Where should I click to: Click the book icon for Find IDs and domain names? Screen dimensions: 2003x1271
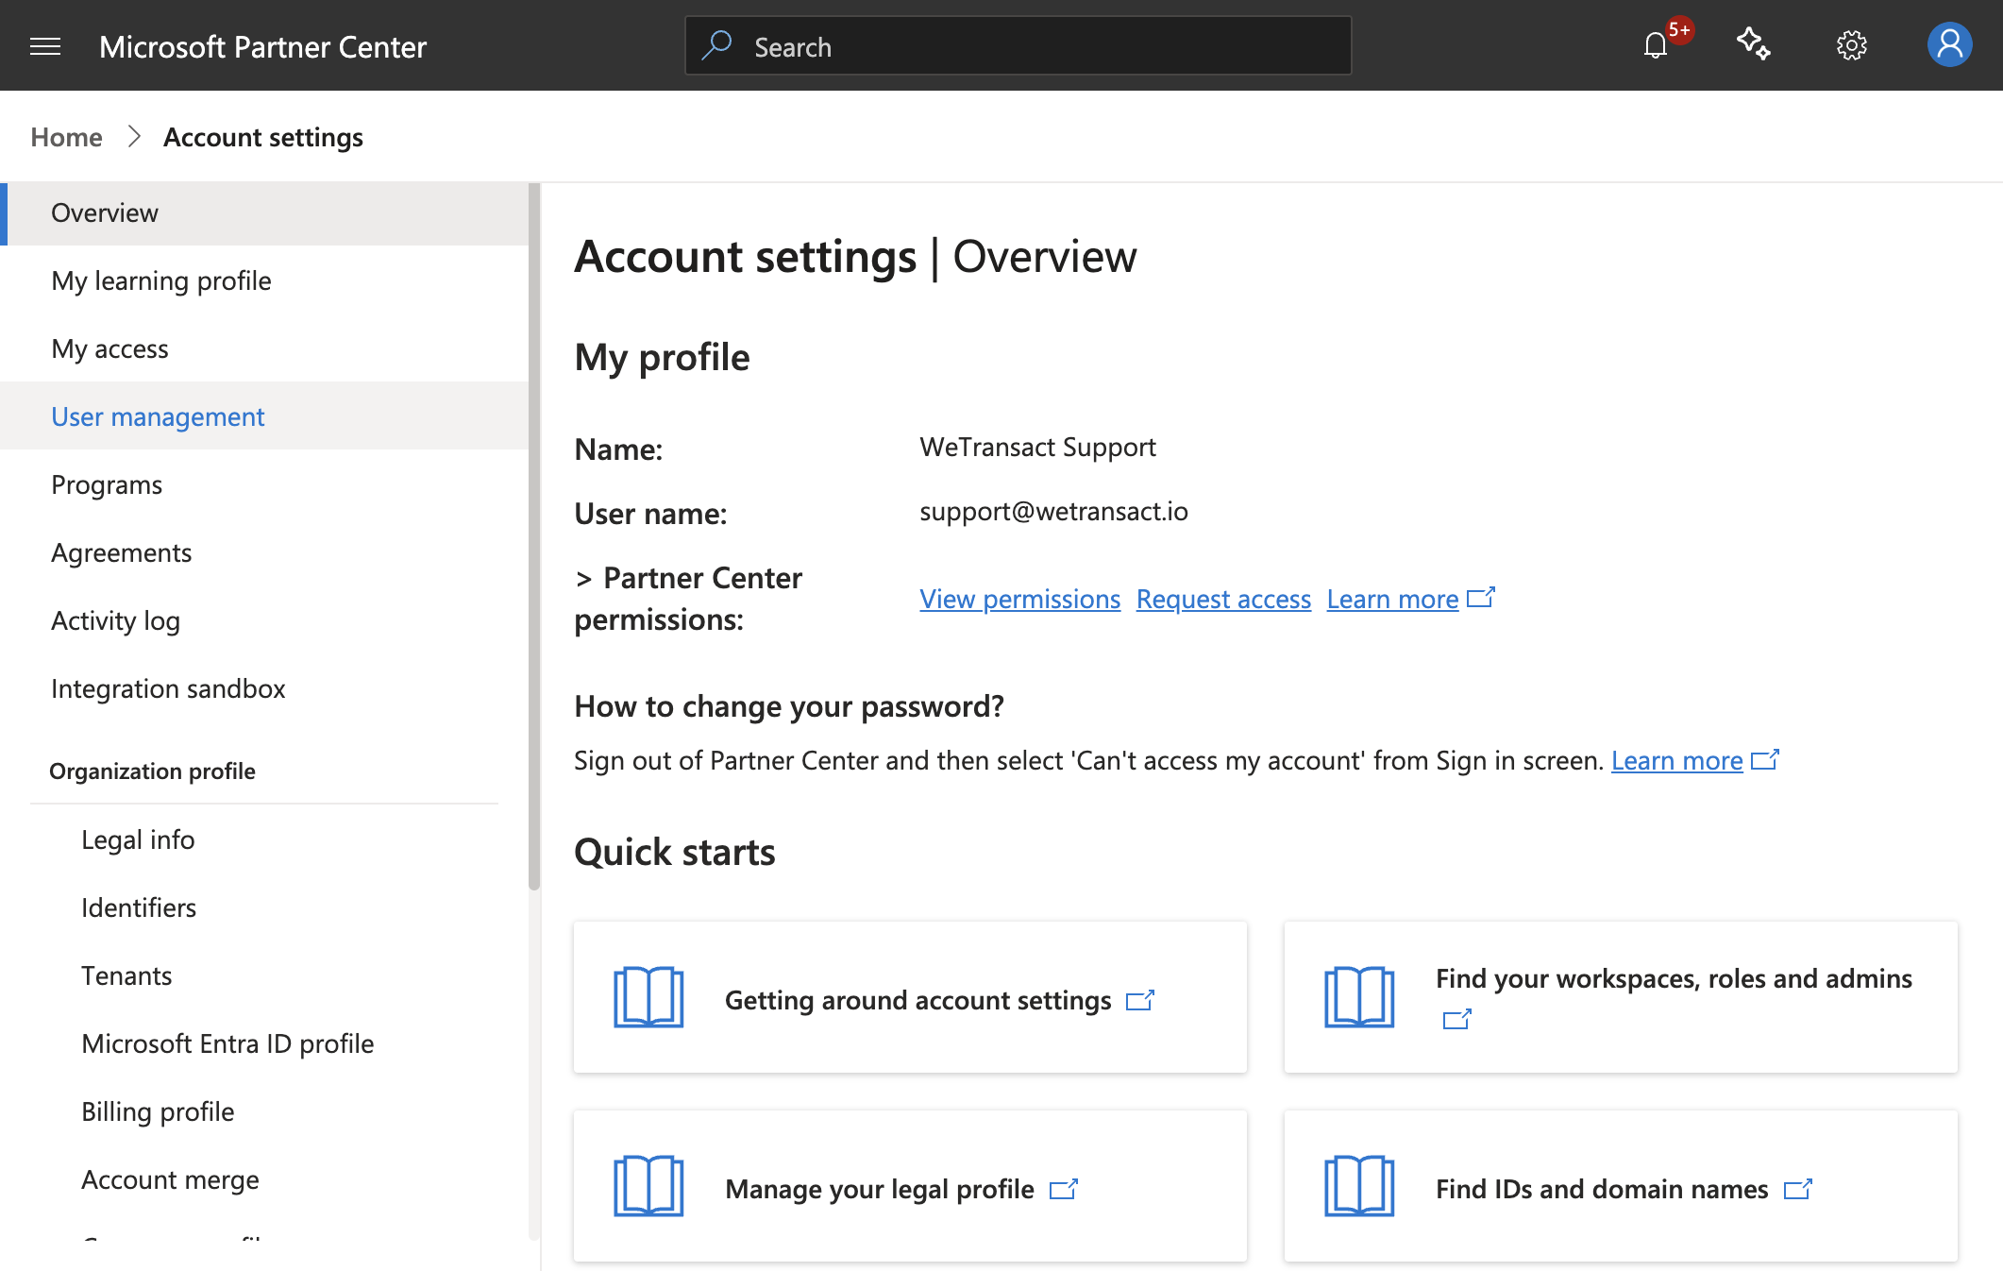pyautogui.click(x=1359, y=1186)
